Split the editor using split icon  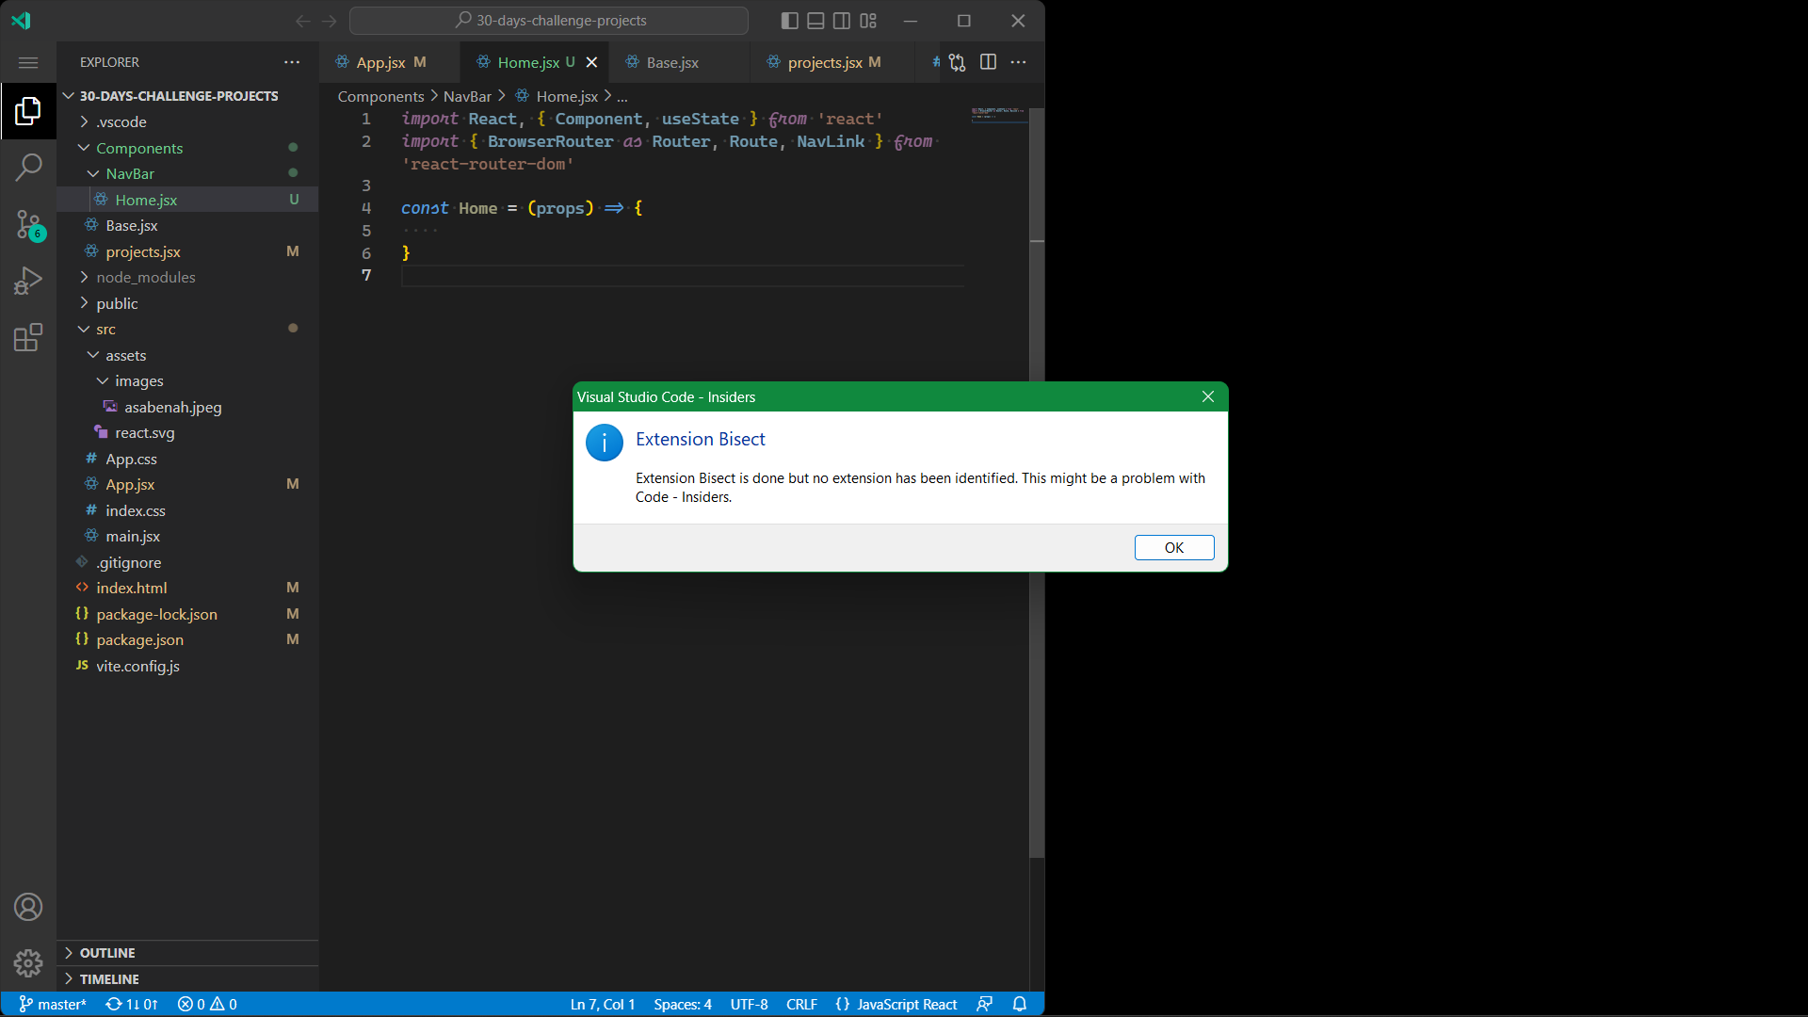point(988,61)
